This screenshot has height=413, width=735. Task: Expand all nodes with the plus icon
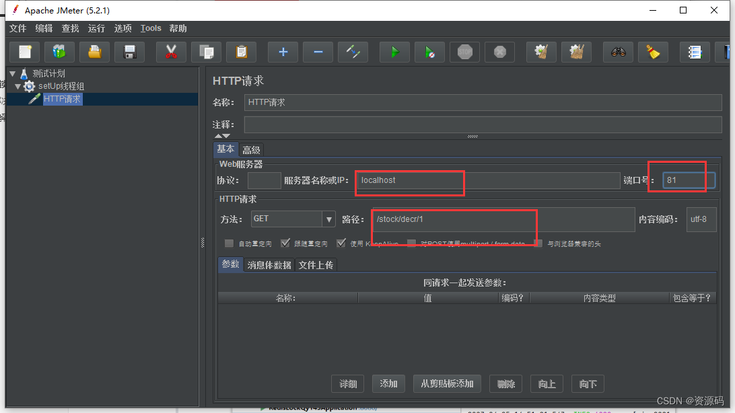[x=283, y=52]
